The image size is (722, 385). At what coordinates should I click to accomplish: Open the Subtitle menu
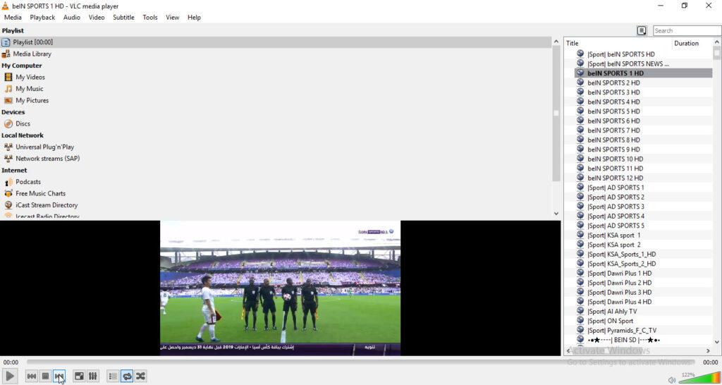tap(123, 18)
